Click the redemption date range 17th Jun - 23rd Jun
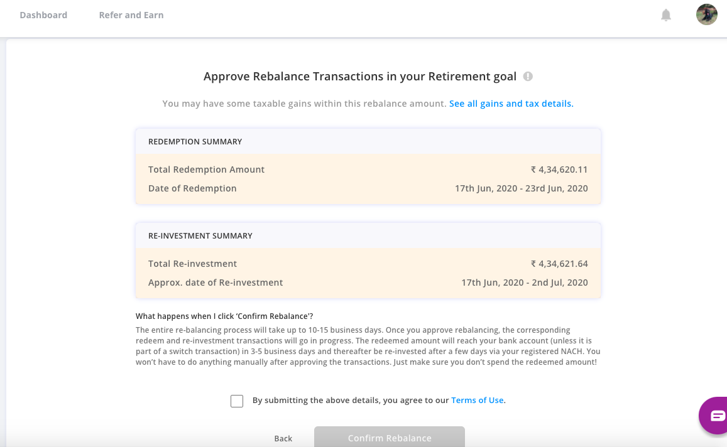Image resolution: width=727 pixels, height=447 pixels. click(521, 188)
